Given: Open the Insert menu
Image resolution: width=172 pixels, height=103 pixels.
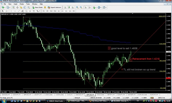Looking at the screenshot, I should (x=15, y=4).
